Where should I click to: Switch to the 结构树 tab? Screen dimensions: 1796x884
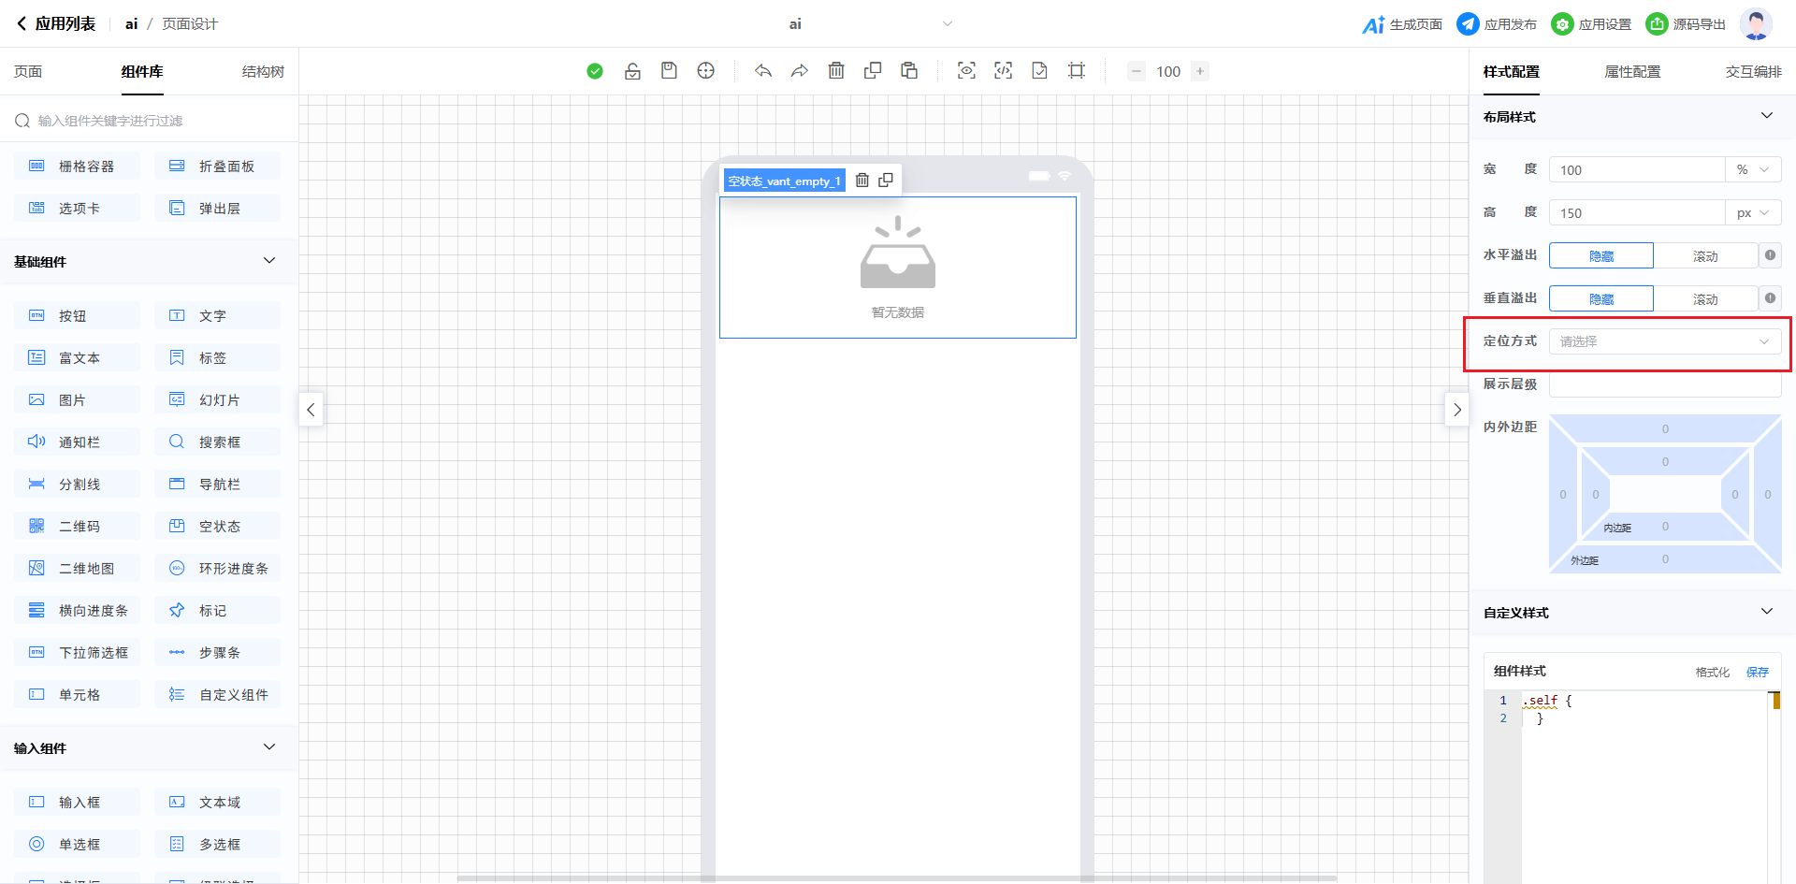[x=263, y=72]
